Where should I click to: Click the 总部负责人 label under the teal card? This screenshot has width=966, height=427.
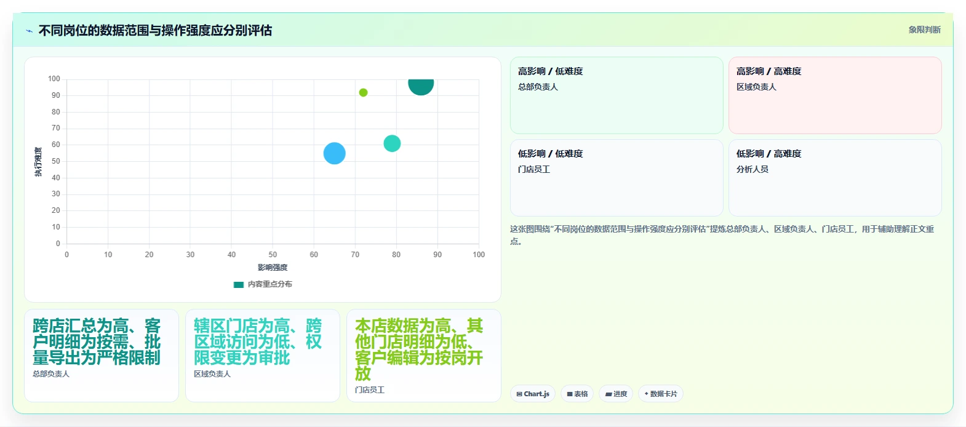click(51, 374)
